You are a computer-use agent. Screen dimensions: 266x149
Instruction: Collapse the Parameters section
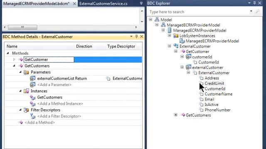(20, 72)
